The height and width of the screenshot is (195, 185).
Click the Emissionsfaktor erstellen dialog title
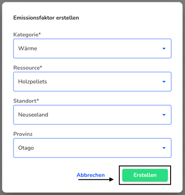tap(46, 18)
